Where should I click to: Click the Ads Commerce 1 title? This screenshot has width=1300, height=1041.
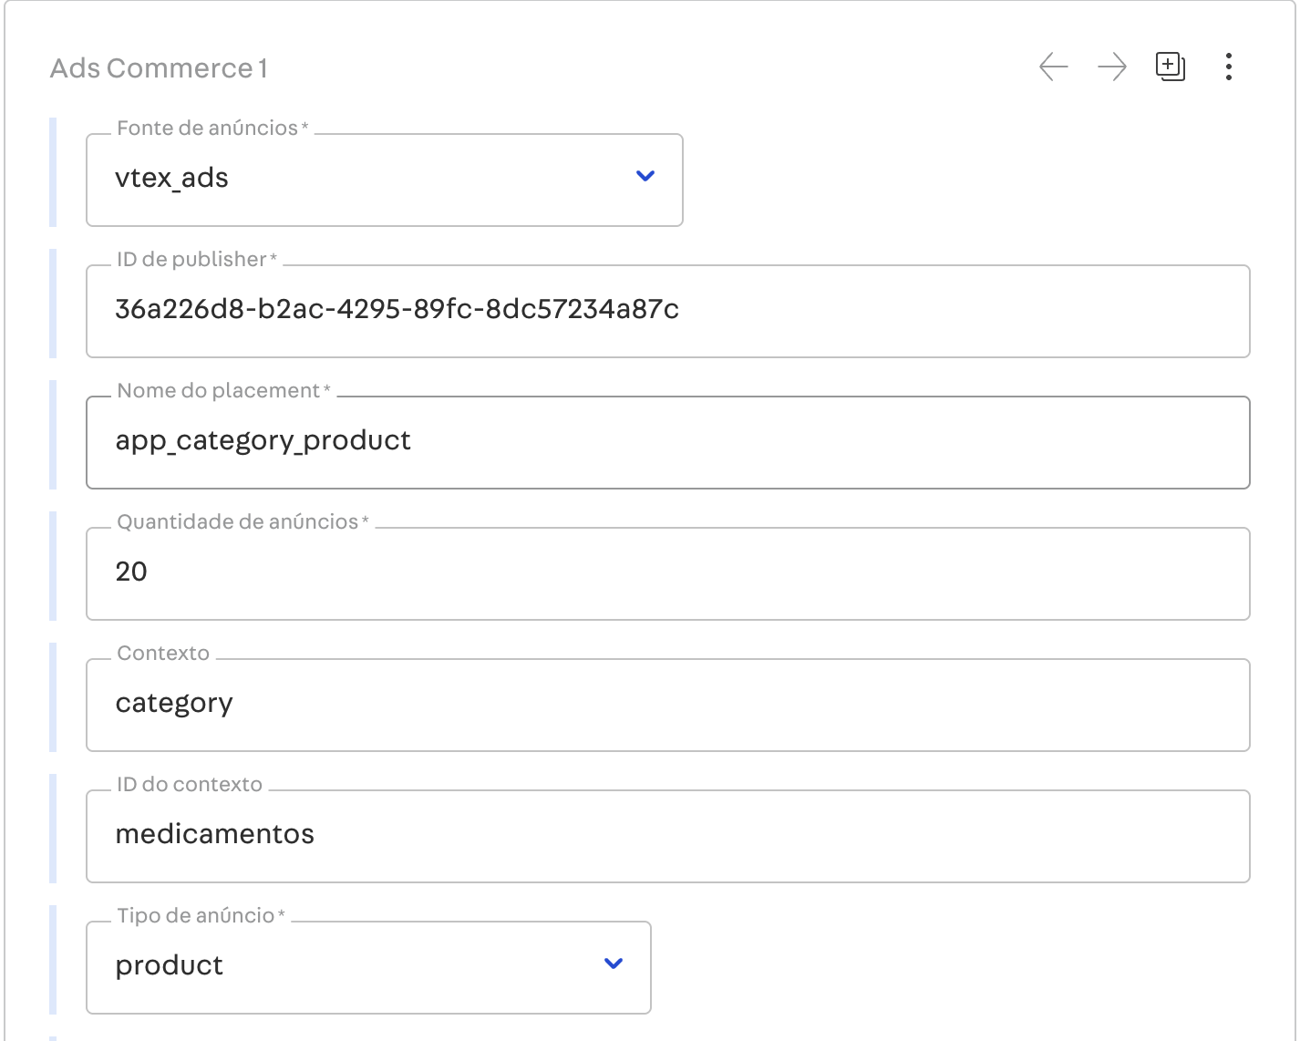pos(159,68)
